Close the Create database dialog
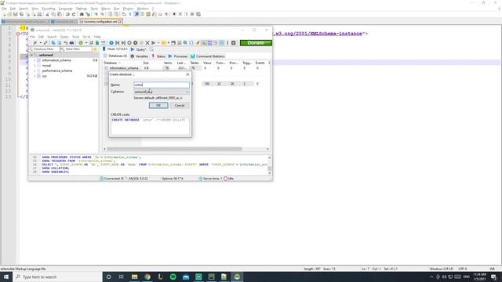The width and height of the screenshot is (502, 282). [x=187, y=74]
